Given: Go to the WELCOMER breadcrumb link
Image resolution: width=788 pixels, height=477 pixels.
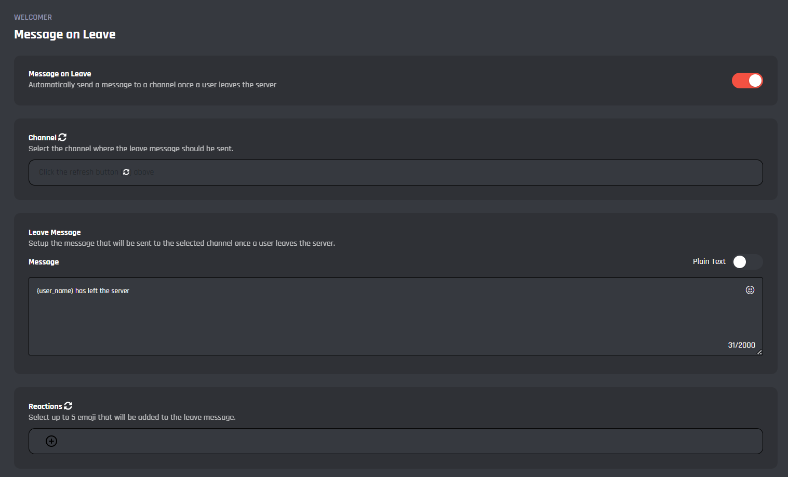Looking at the screenshot, I should [x=33, y=17].
